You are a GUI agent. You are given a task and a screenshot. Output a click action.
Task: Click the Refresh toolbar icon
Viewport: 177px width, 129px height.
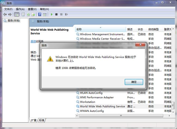[x=28, y=14]
